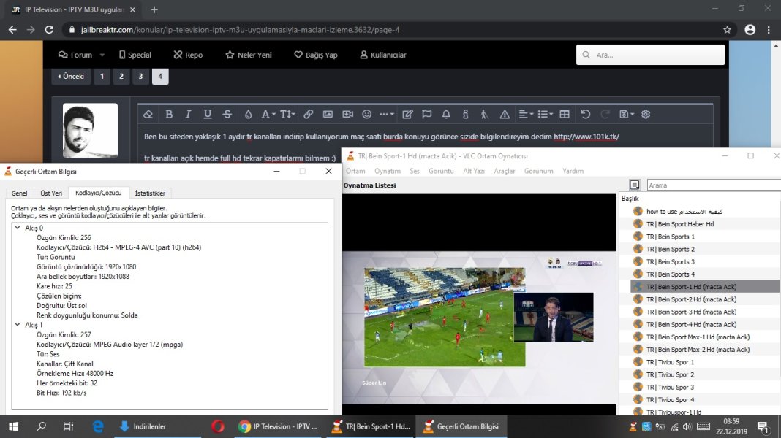Insert an image using the picture icon
The image size is (781, 438).
pos(328,115)
